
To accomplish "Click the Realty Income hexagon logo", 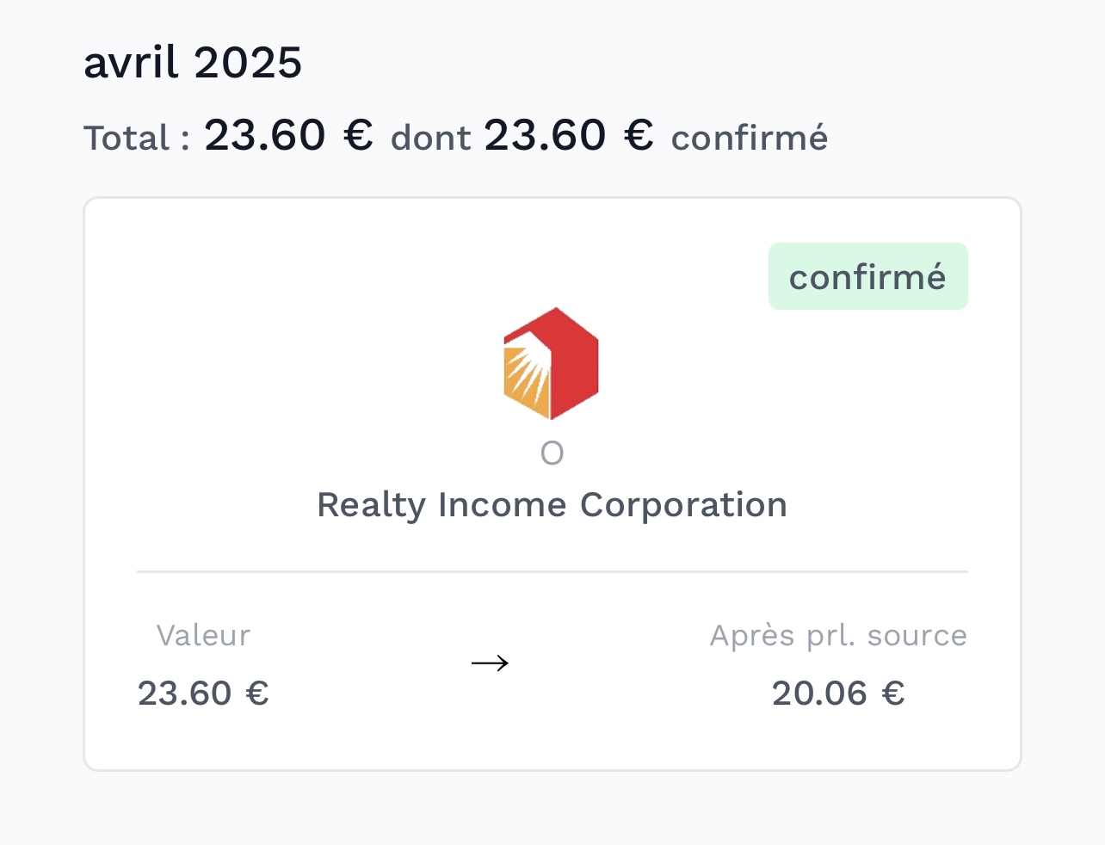I will (x=551, y=363).
